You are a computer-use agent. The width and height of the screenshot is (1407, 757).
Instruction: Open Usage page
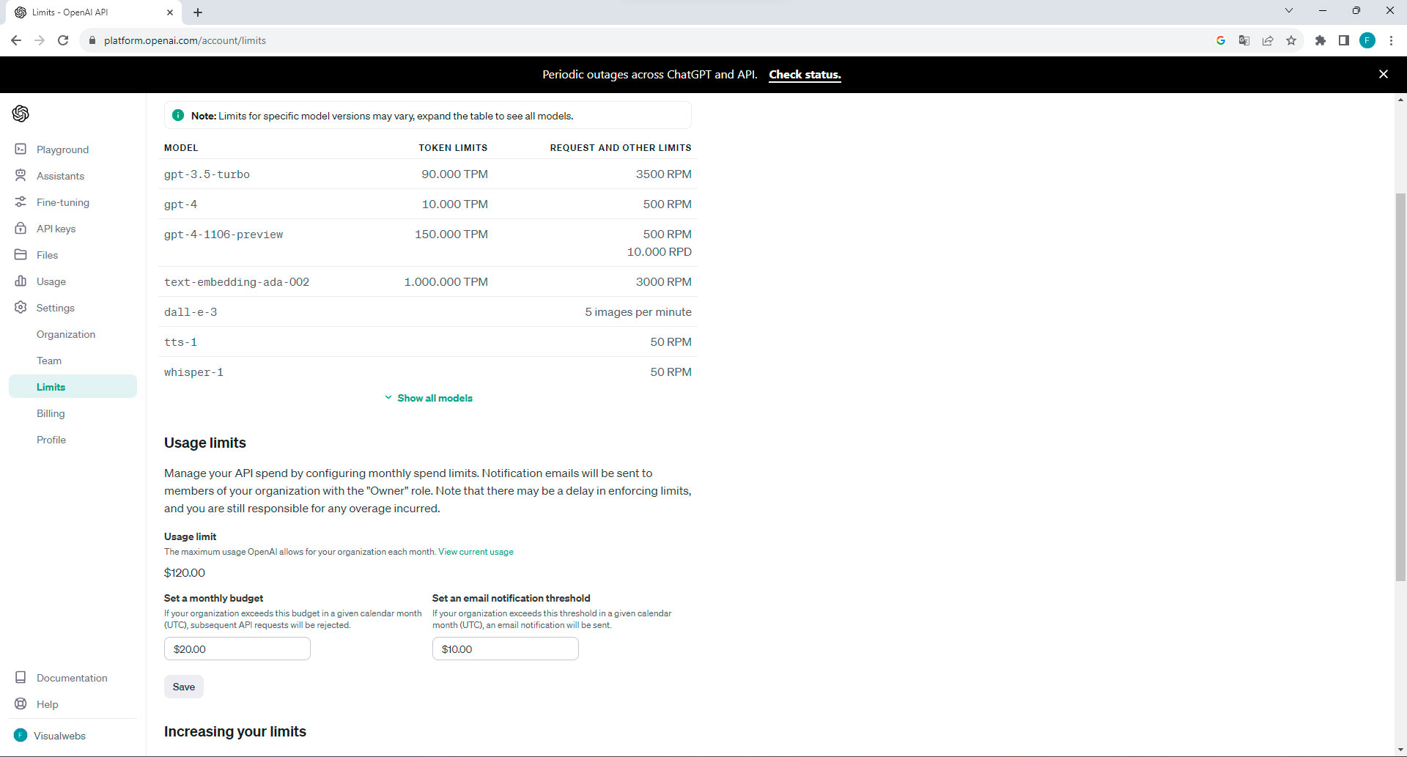pos(51,281)
